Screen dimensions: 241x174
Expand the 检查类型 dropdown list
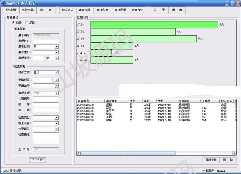(x=56, y=118)
